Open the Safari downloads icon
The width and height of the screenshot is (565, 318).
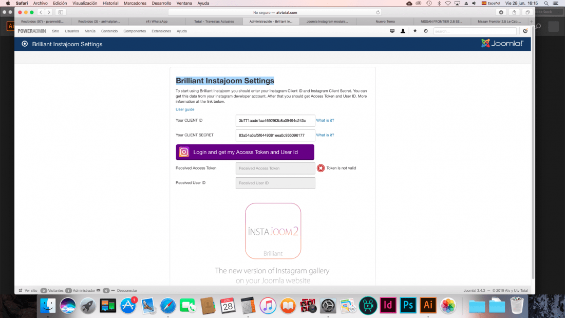point(501,12)
